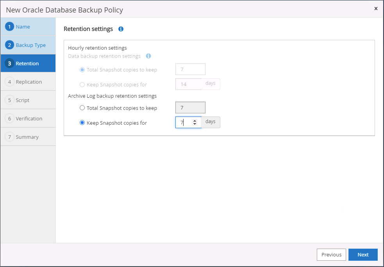Increase the Archive Log retention days value

pyautogui.click(x=195, y=120)
